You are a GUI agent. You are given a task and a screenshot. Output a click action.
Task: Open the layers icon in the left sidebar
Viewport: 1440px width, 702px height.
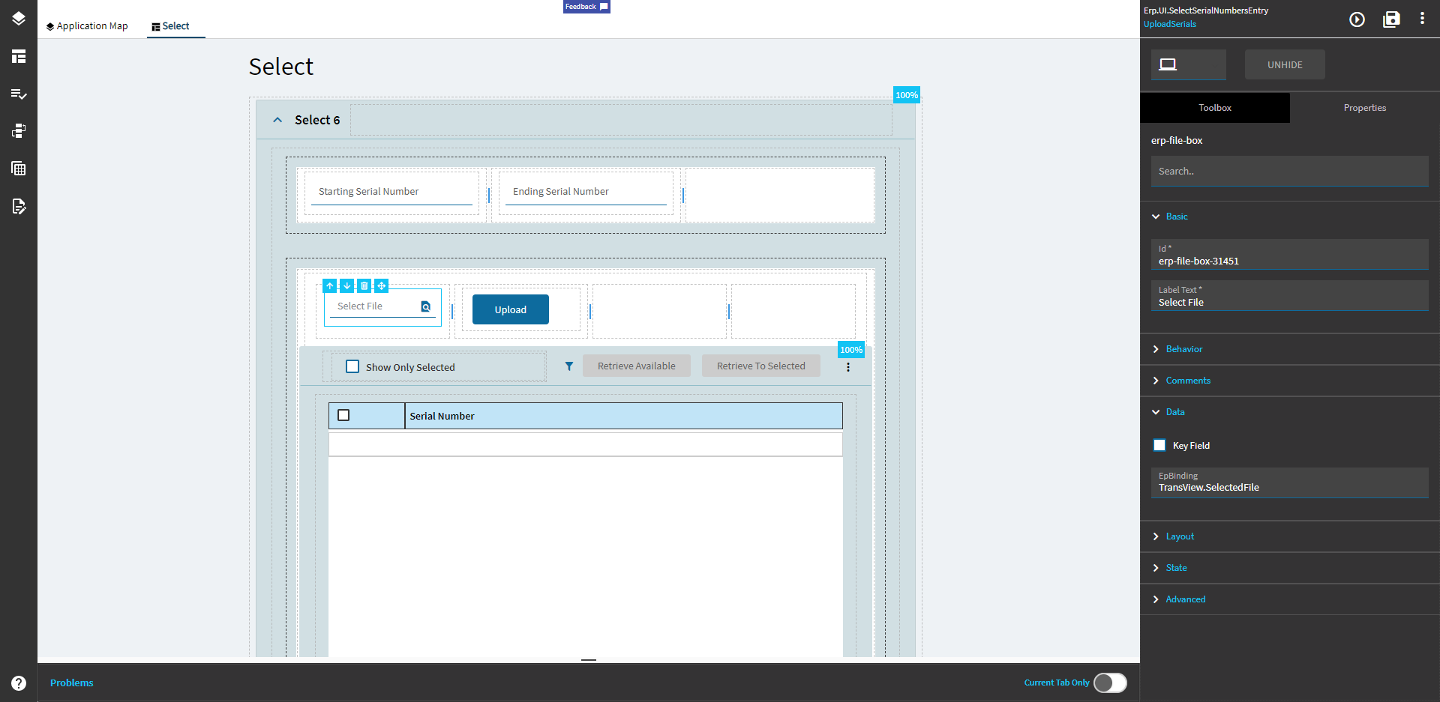19,19
